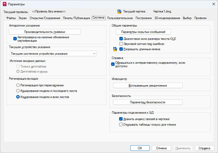Toggle Автопроверка на наличие обновления сертификации checkbox
The image size is (218, 153).
pyautogui.click(x=15, y=39)
